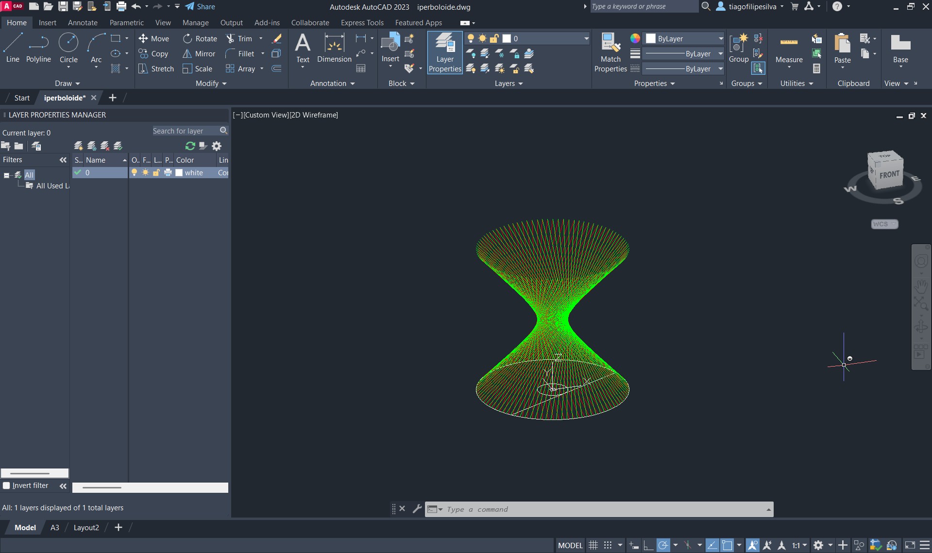Enable the Invert filter checkbox
Screen dimensions: 932x553
[x=6, y=486]
